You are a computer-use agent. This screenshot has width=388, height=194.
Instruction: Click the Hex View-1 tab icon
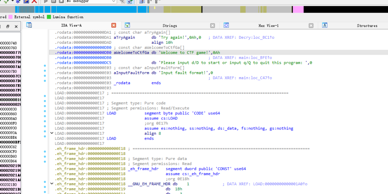[x=226, y=25]
